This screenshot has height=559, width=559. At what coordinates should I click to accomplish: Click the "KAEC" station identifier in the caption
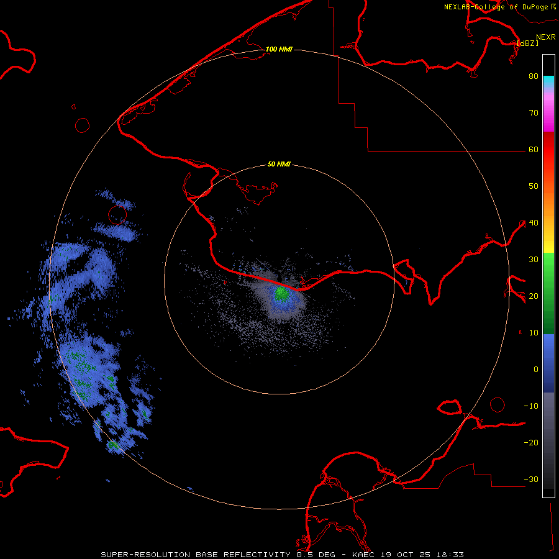365,555
